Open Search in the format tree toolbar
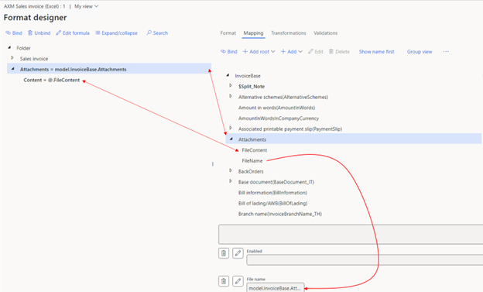Viewport: 483px width, 292px height. (x=157, y=33)
